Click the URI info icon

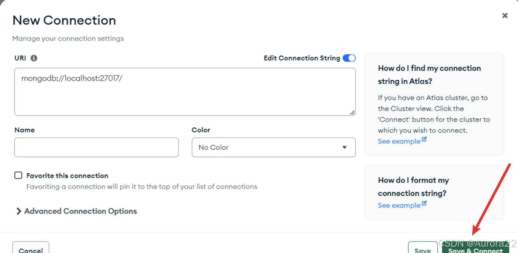(34, 58)
